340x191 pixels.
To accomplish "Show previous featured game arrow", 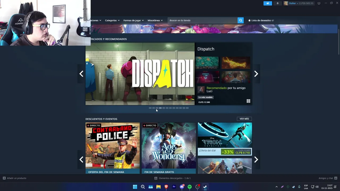I will pyautogui.click(x=81, y=74).
